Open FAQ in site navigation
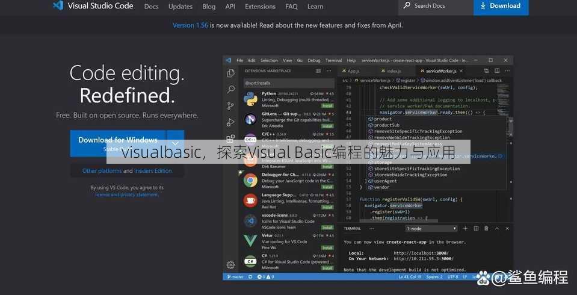This screenshot has height=295, width=577. [291, 6]
